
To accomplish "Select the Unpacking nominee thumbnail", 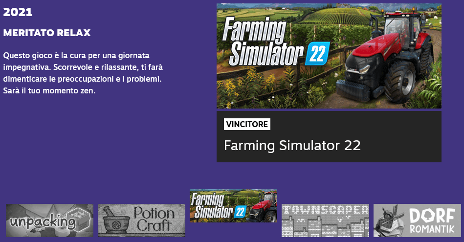I will coord(50,220).
